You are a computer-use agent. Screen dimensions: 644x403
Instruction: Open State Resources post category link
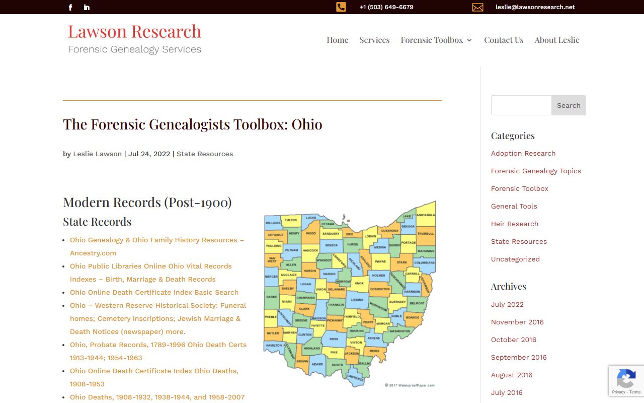click(x=205, y=154)
